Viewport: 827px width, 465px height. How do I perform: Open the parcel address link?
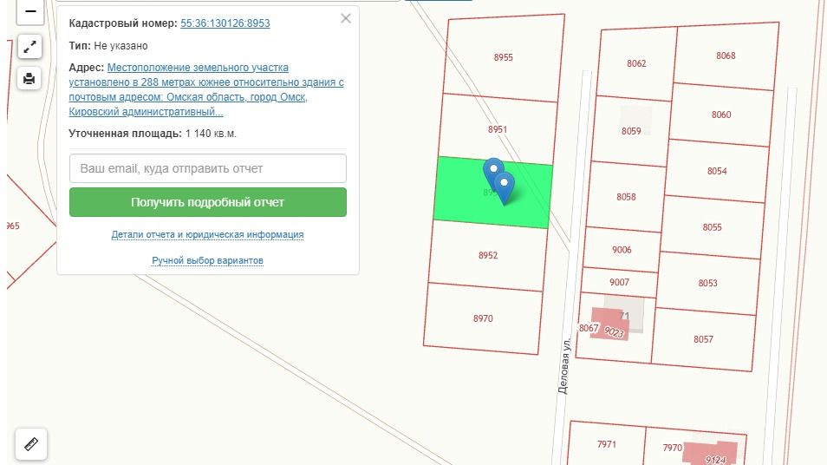206,89
